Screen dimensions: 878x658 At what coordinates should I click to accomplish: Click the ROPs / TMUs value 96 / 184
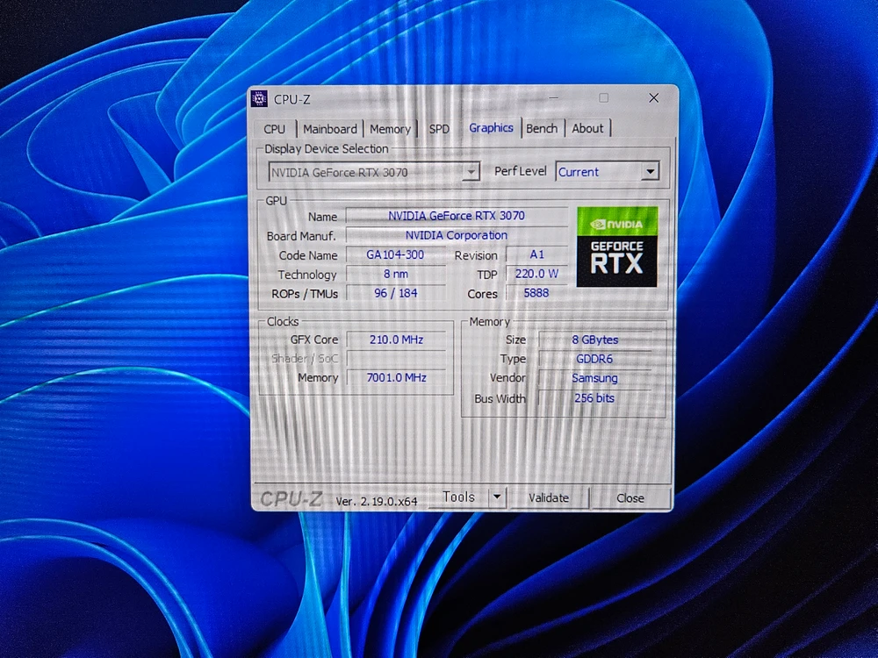point(395,293)
